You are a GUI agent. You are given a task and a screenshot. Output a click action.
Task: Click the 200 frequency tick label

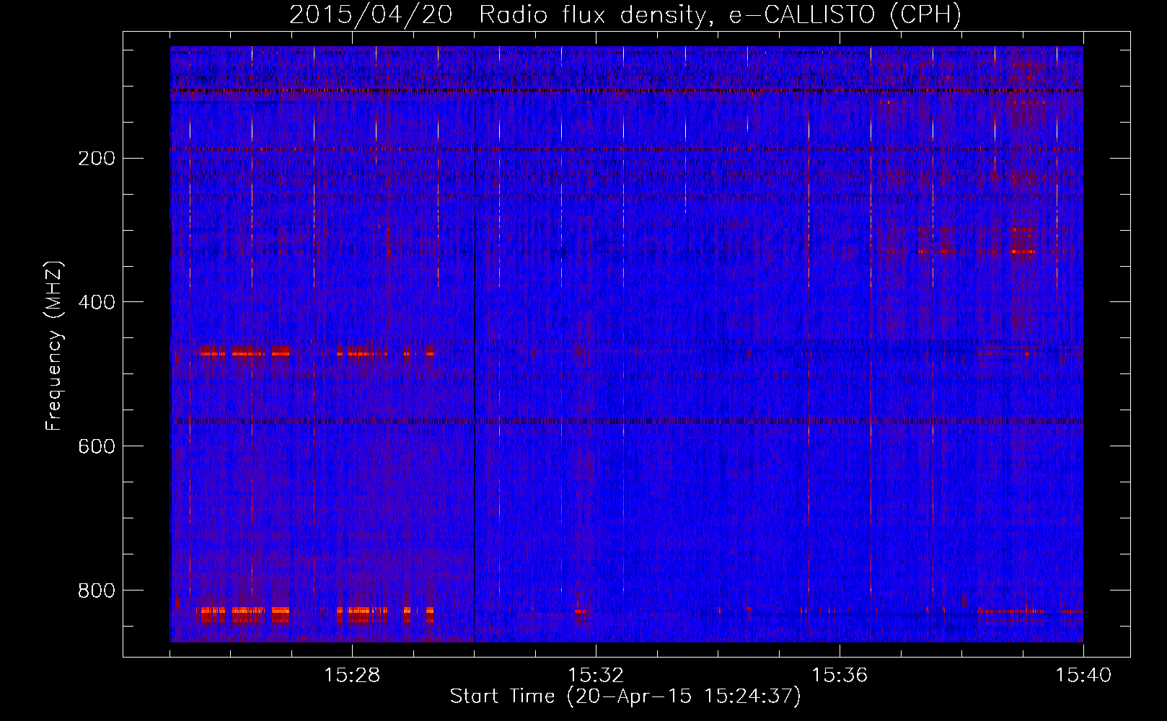[x=96, y=158]
